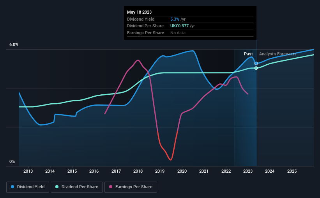
Task: Click the Analysts Forecasts label
Action: 278,54
